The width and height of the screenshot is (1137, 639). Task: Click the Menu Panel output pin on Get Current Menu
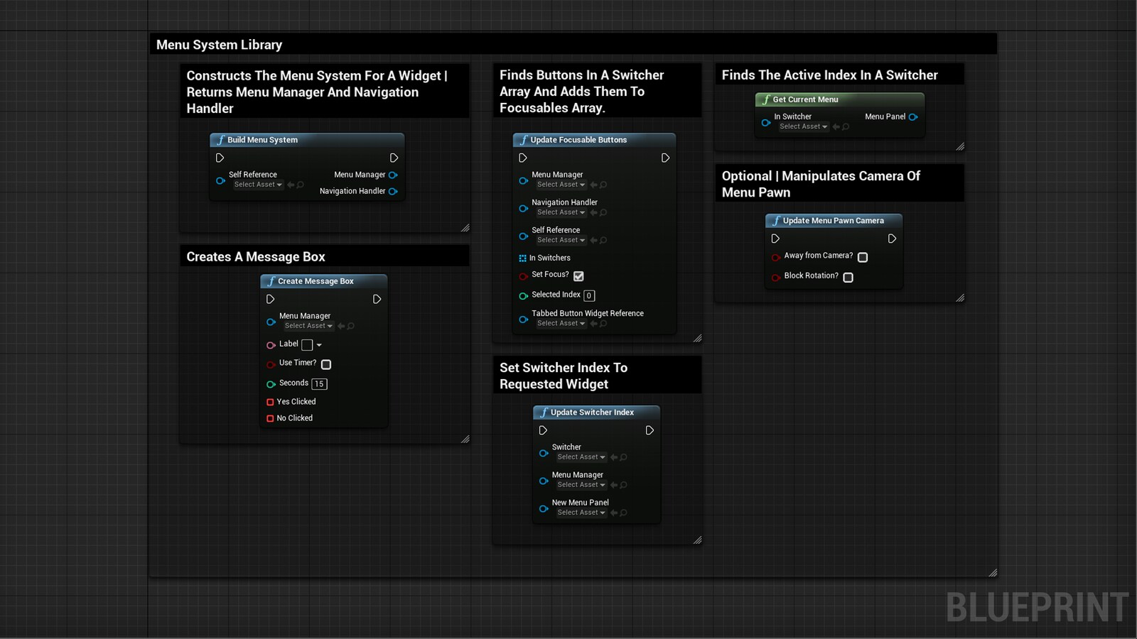coord(913,116)
